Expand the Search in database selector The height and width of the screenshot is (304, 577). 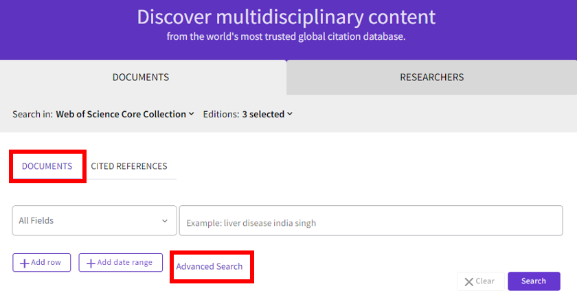click(125, 115)
